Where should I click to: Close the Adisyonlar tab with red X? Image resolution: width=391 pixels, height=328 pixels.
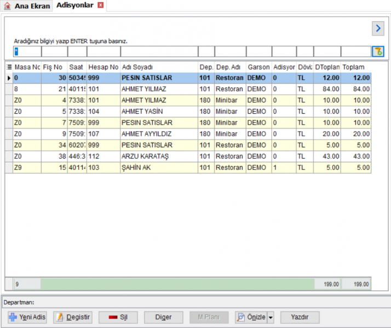(101, 5)
